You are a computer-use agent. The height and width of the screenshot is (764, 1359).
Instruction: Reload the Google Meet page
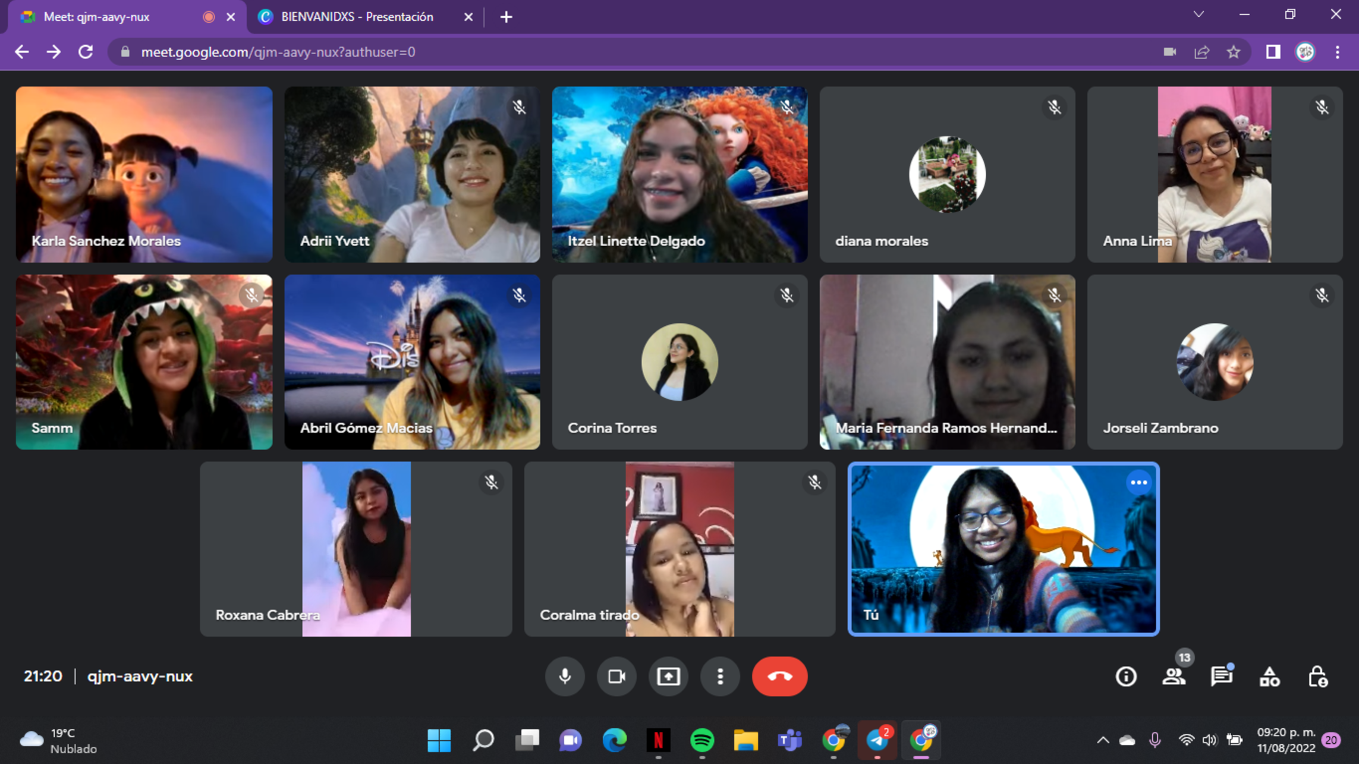[x=86, y=52]
